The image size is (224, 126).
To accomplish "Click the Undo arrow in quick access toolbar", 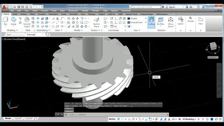I will coord(30,7).
